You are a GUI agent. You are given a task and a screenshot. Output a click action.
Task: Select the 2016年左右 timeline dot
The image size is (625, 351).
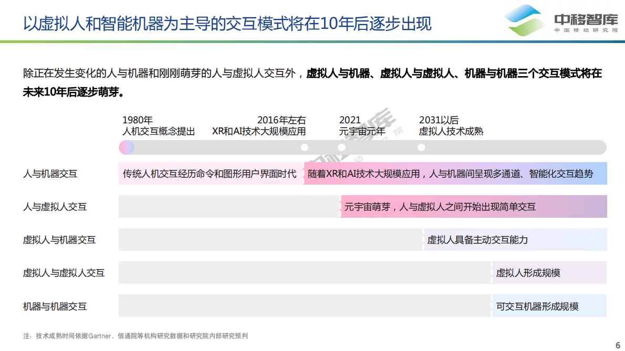coord(304,147)
